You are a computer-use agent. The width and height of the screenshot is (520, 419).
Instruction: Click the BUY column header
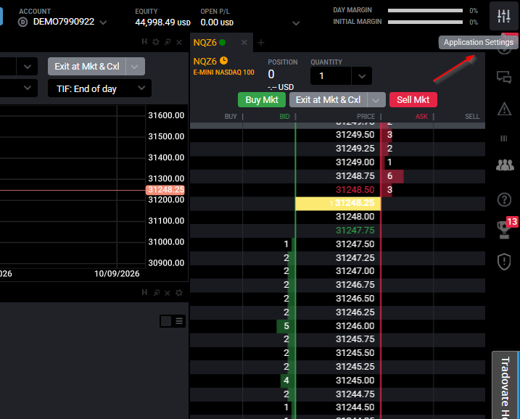pyautogui.click(x=231, y=117)
